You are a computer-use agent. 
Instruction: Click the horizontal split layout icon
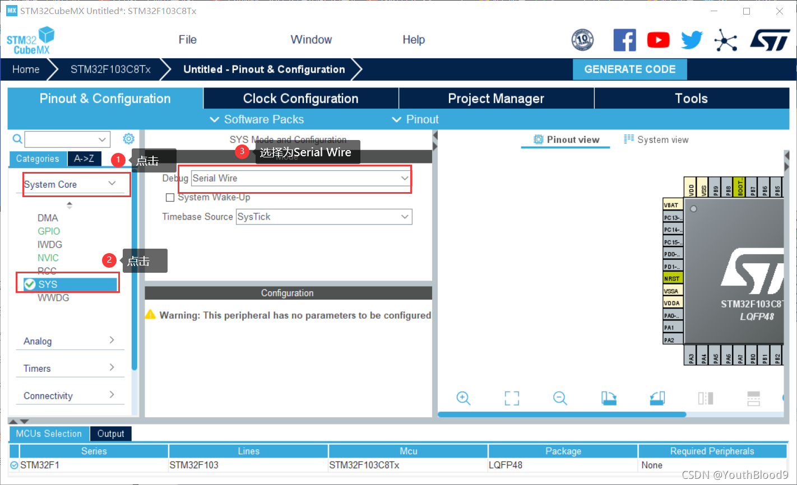tap(754, 398)
